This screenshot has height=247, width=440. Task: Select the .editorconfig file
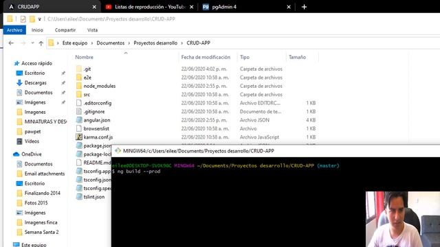point(98,103)
